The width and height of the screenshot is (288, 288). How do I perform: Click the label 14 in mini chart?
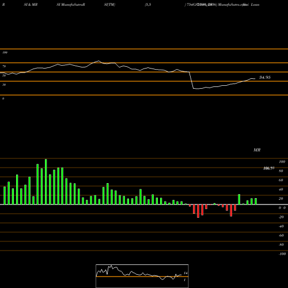coord(185,273)
